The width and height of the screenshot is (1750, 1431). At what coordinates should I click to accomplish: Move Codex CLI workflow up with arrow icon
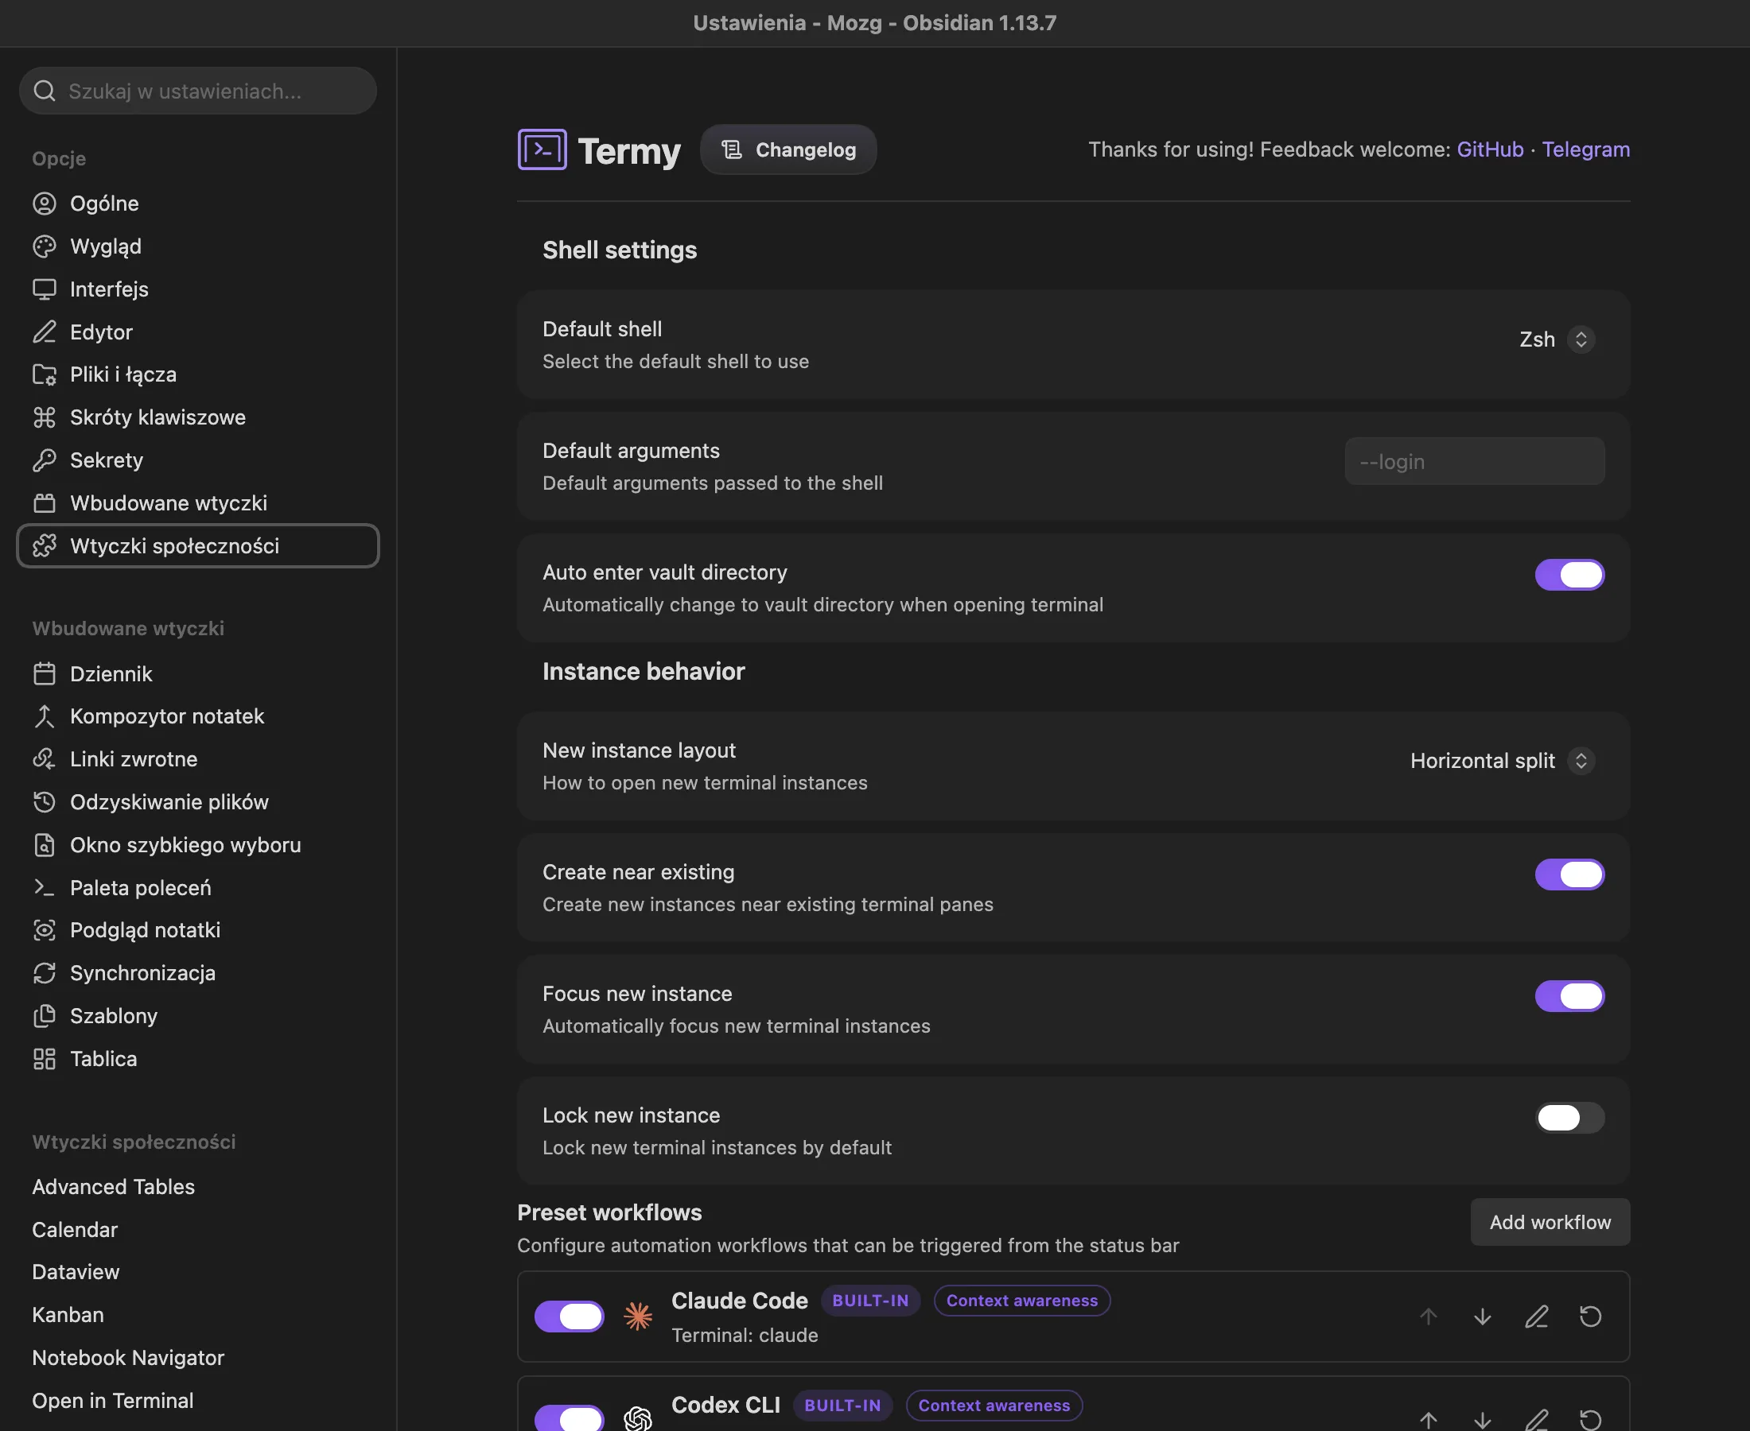[1429, 1419]
